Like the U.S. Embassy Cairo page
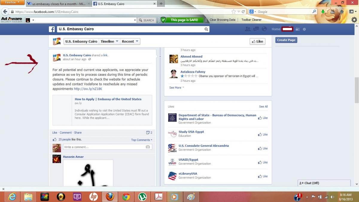The width and height of the screenshot is (359, 202). click(257, 42)
